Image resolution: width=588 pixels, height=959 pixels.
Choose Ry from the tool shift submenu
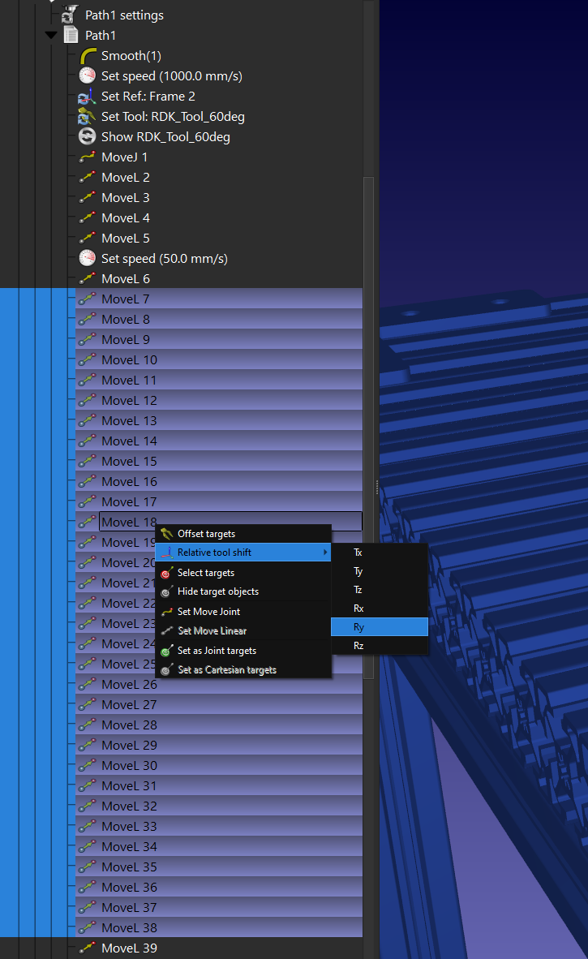[358, 627]
